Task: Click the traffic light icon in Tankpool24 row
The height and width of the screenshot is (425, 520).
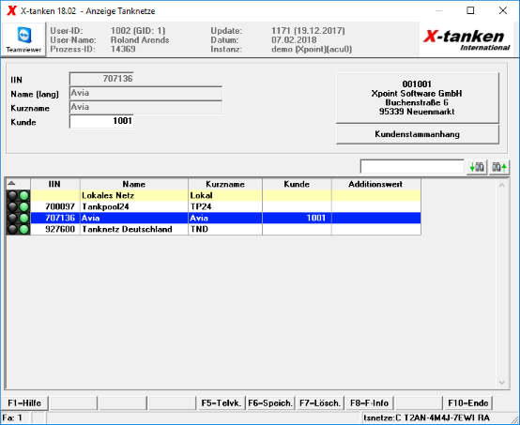Action: [x=18, y=206]
